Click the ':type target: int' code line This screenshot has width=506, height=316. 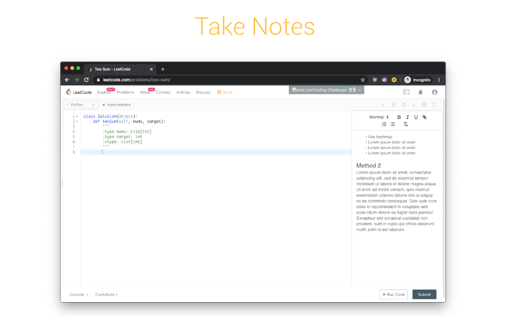pos(122,137)
